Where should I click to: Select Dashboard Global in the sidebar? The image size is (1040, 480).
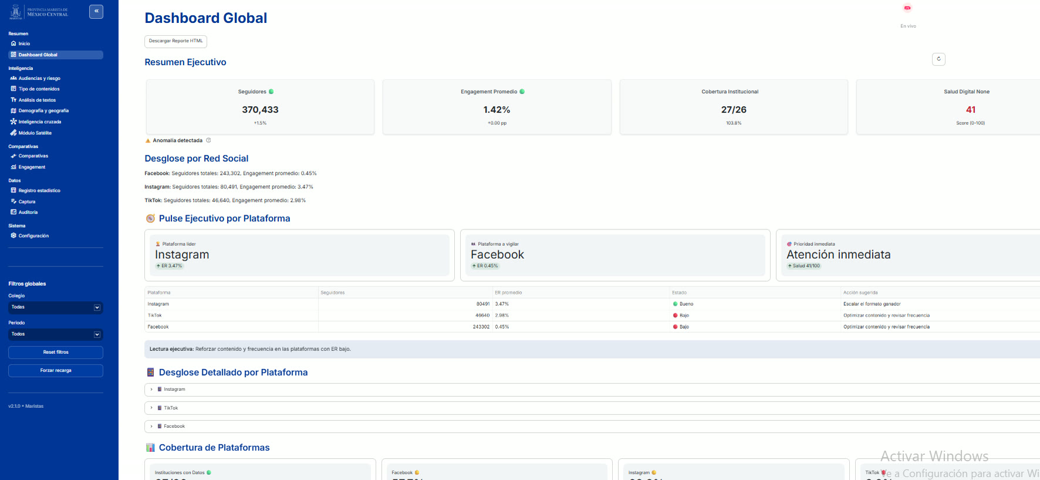pyautogui.click(x=56, y=55)
